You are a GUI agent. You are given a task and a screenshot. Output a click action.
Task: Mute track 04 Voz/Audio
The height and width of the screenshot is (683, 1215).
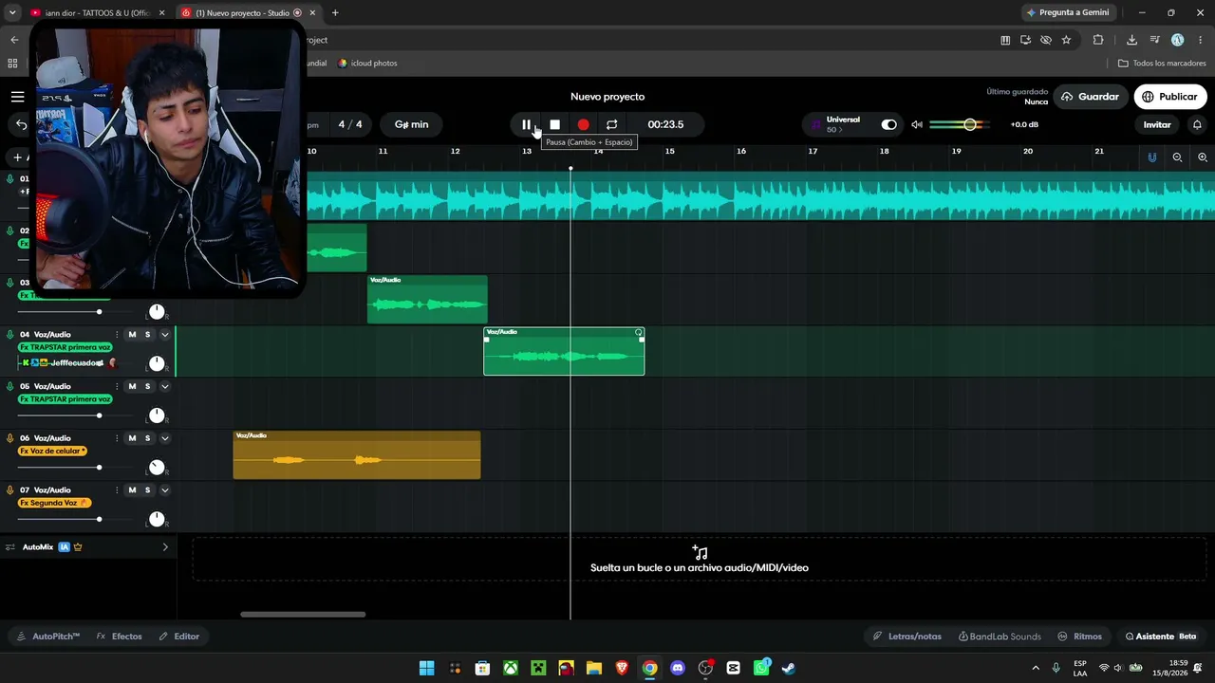(132, 334)
